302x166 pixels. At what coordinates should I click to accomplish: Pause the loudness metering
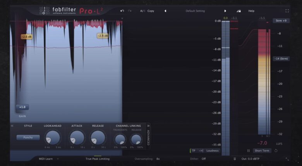[249, 151]
